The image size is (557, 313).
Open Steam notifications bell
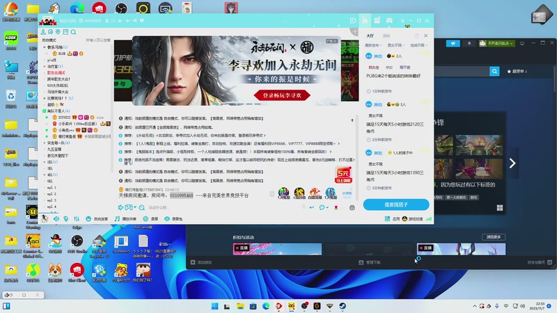(469, 43)
